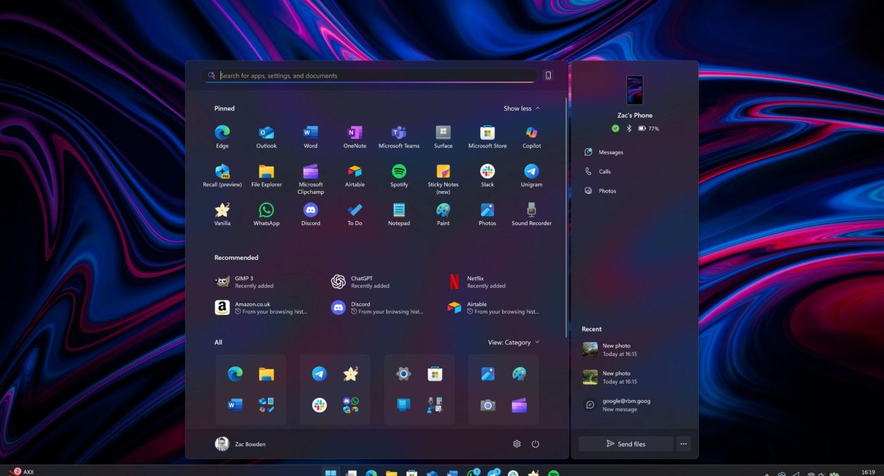Viewport: 884px width, 476px height.
Task: Click the power button icon
Action: (535, 444)
